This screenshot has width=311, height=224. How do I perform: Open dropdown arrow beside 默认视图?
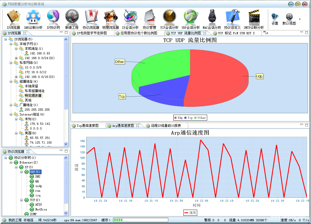(300, 19)
